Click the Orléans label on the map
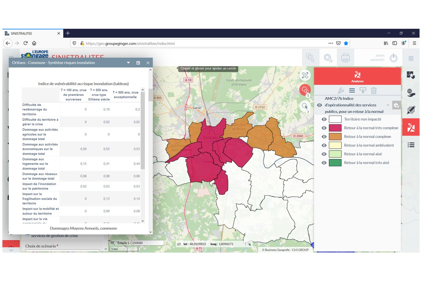424x282 pixels. pos(211,138)
